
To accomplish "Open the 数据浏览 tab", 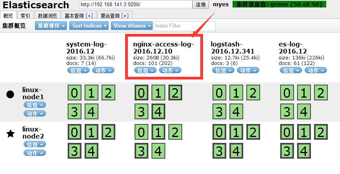I will pyautogui.click(x=47, y=15).
